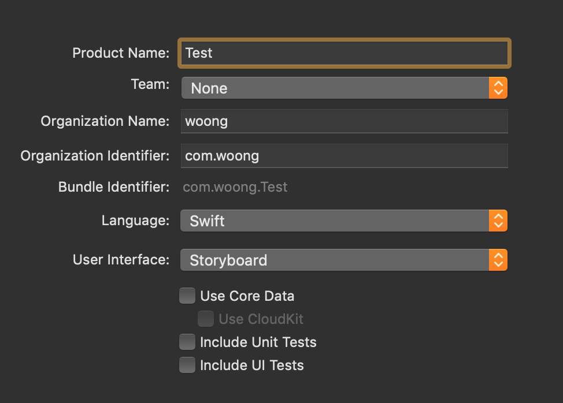Click the Organization Identifier field com.woong
The width and height of the screenshot is (563, 403).
[344, 156]
